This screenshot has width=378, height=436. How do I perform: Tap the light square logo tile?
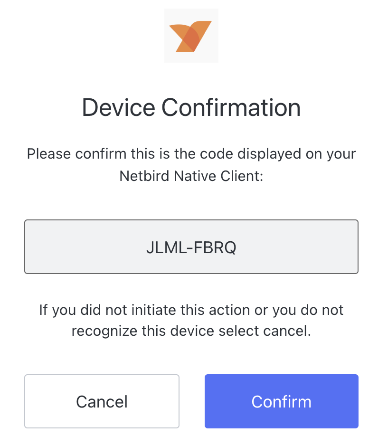tap(191, 36)
